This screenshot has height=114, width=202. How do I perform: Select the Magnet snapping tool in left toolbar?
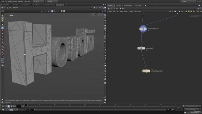(x=3, y=55)
